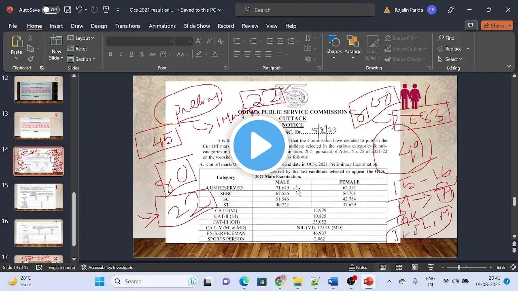The width and height of the screenshot is (518, 291).
Task: Apply text Shadow formatting
Action: [142, 54]
